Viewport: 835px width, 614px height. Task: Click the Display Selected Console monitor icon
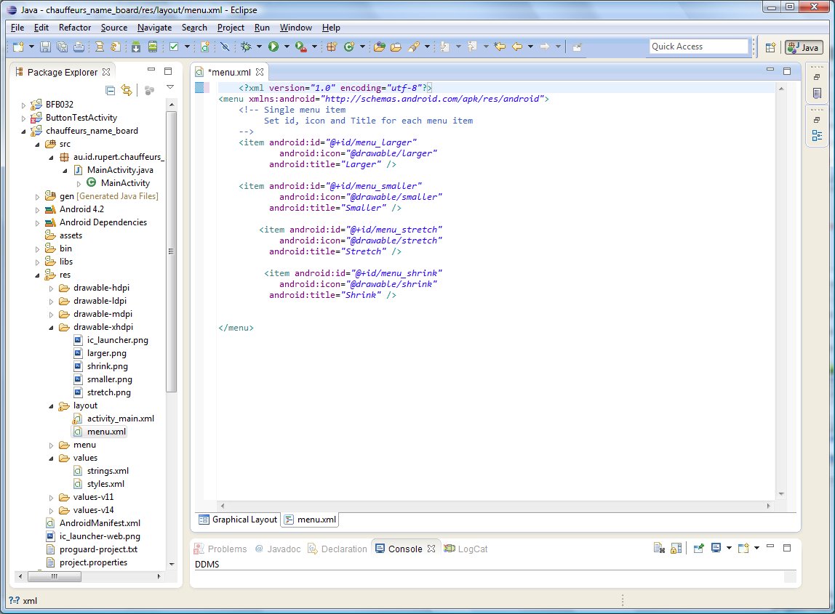716,548
